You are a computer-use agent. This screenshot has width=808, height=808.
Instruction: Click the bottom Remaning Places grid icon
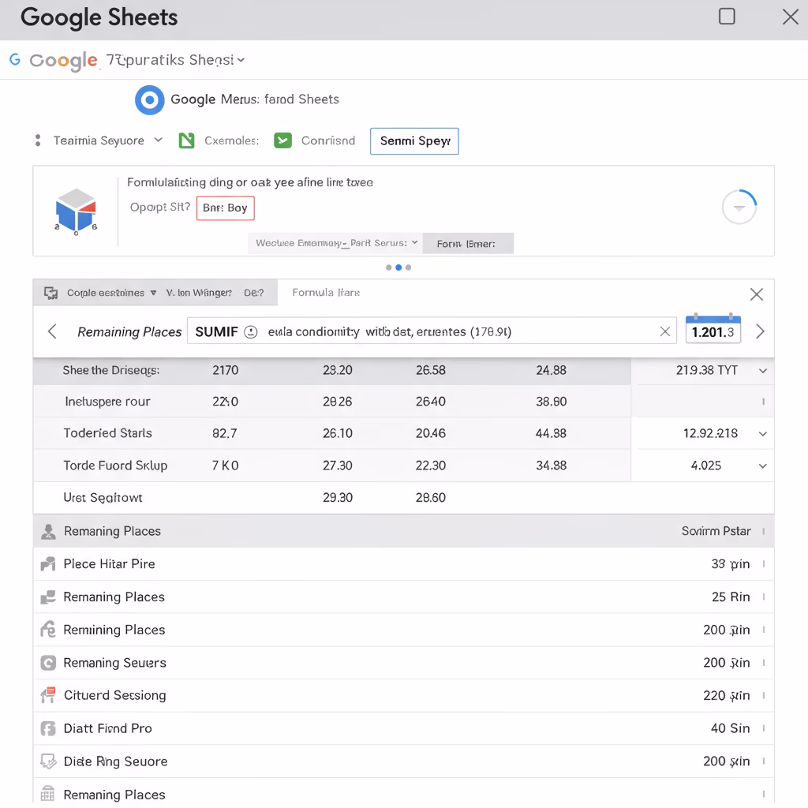coord(47,794)
